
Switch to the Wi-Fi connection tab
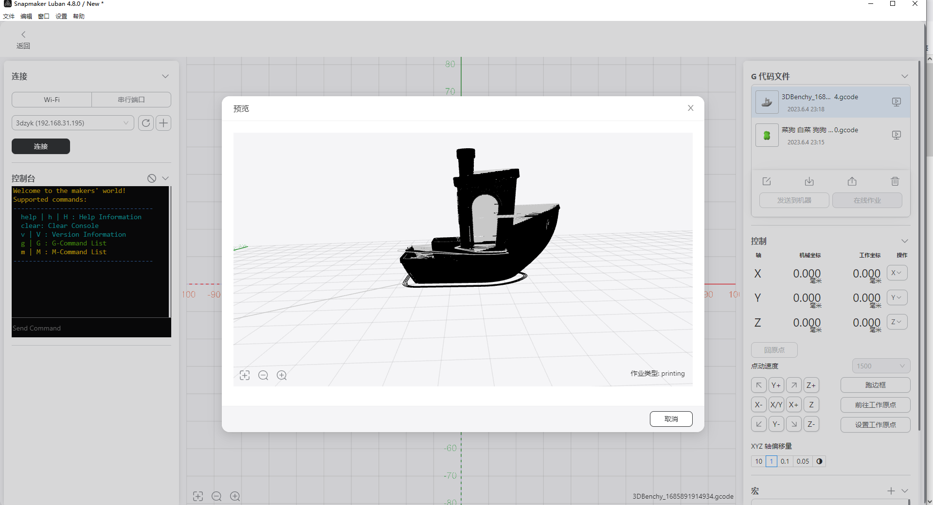click(x=52, y=100)
